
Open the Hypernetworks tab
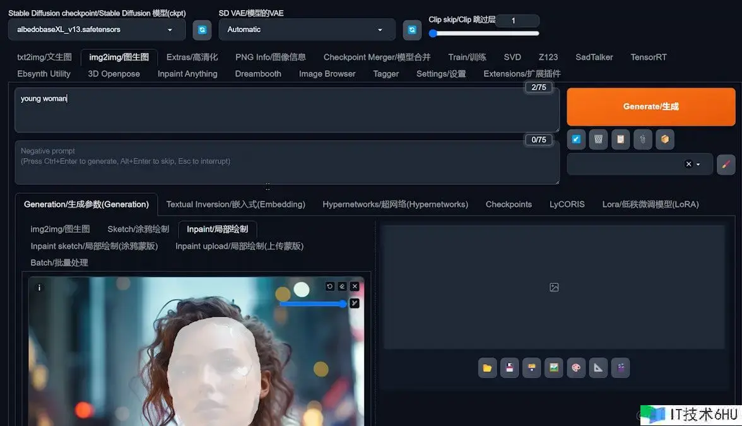tap(396, 204)
